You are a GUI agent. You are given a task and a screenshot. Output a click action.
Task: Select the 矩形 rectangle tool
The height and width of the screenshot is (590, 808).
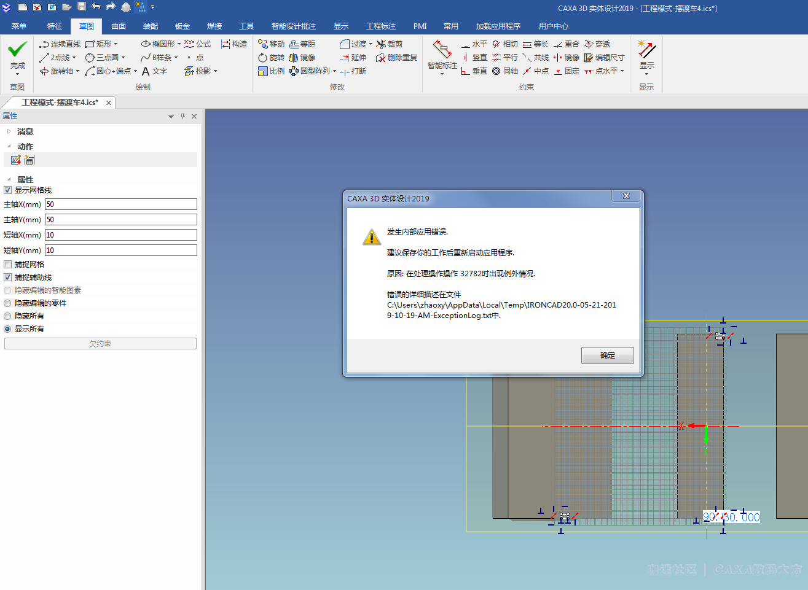tap(98, 44)
